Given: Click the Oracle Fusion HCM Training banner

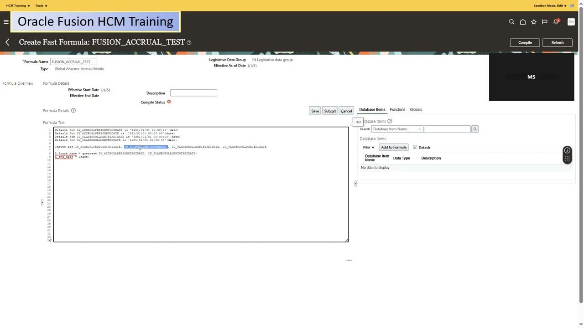Looking at the screenshot, I should click(95, 21).
